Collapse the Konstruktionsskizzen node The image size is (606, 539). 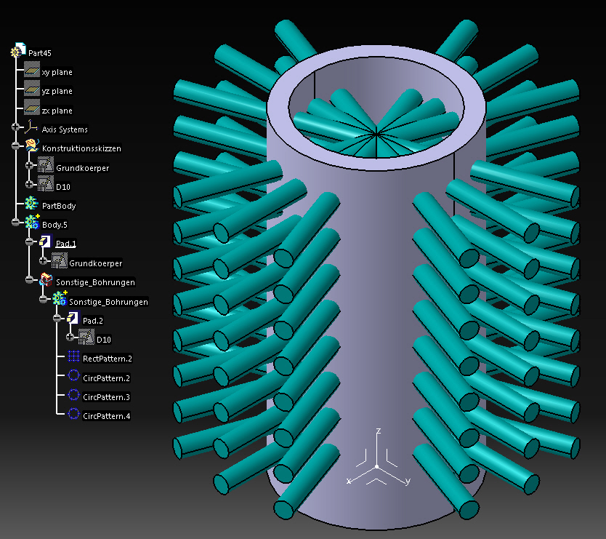pos(15,146)
